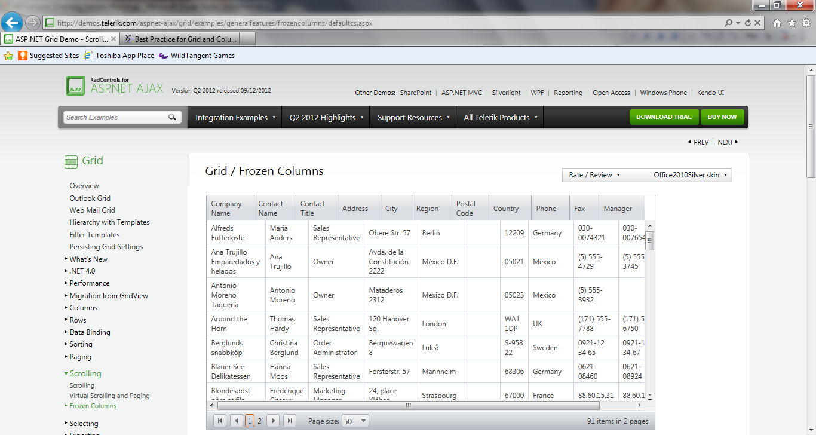The width and height of the screenshot is (816, 435).
Task: Go to the first page of the grid
Action: click(220, 421)
